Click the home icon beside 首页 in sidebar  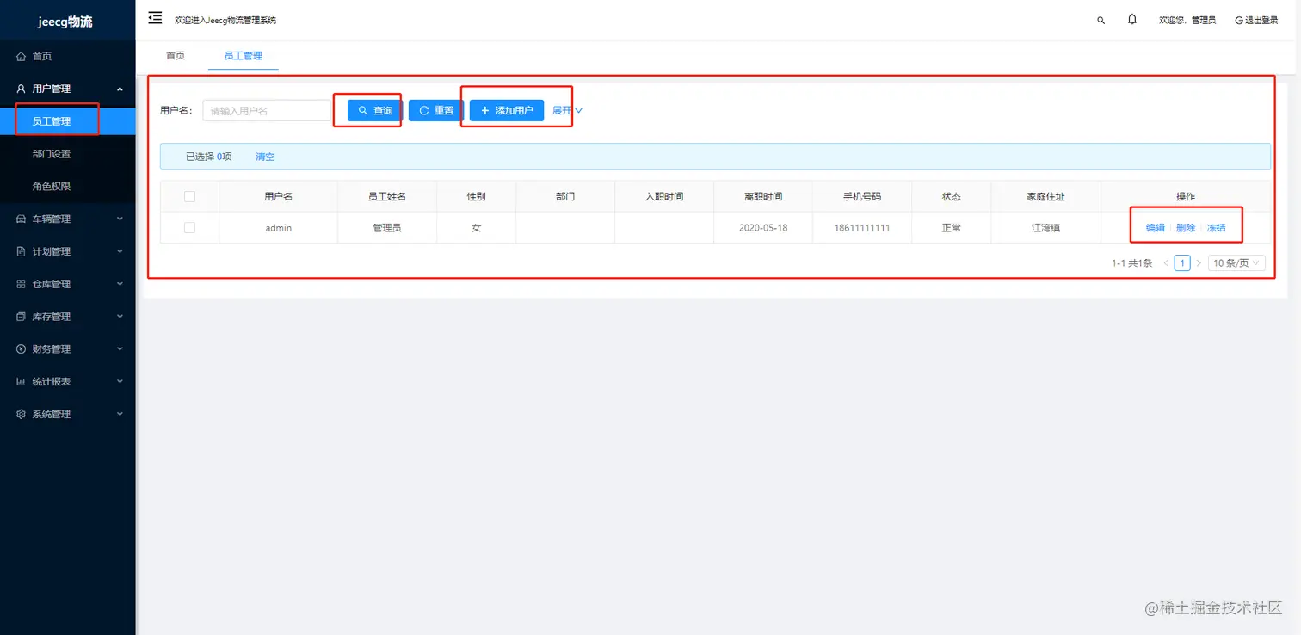click(22, 56)
